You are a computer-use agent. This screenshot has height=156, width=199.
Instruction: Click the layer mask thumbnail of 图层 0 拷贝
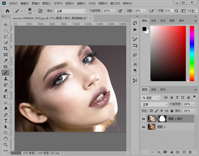pyautogui.click(x=162, y=118)
